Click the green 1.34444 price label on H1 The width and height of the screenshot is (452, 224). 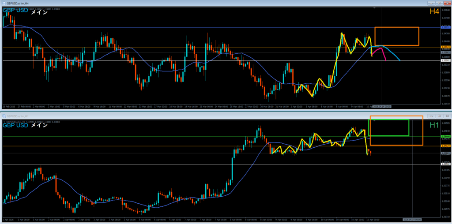[446, 137]
